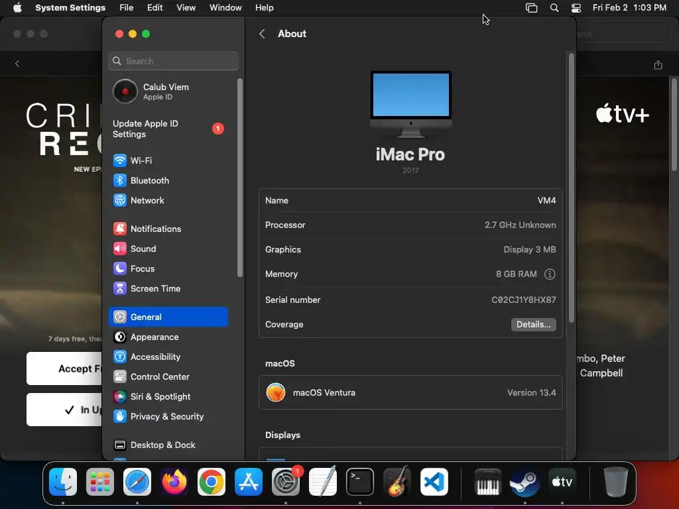Launch Firefox from the Dock
The height and width of the screenshot is (509, 679).
174,482
